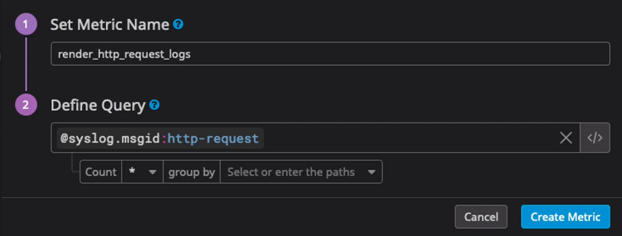Cancel the metric creation dialog
The image size is (622, 236).
[x=481, y=217]
